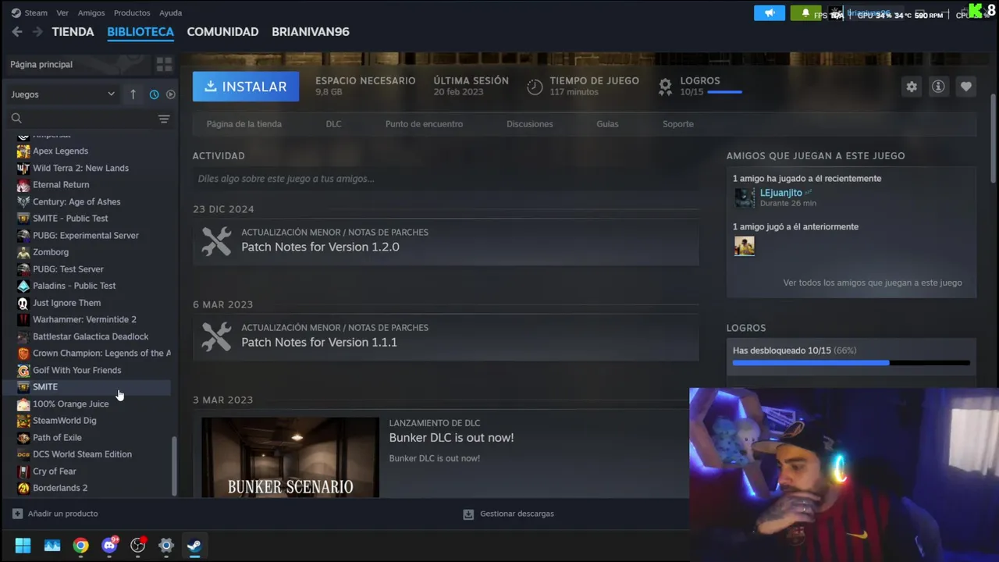Click the LOGROS progress bar in header
Screen dimensions: 999x562
click(724, 92)
